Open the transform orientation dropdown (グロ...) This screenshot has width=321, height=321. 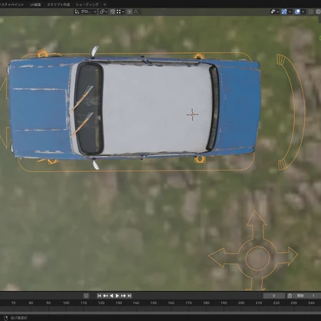(x=85, y=12)
